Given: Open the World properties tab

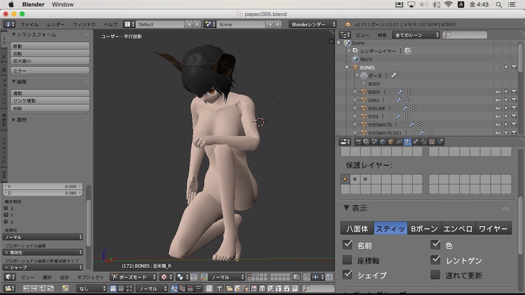Looking at the screenshot, I should coord(382,142).
